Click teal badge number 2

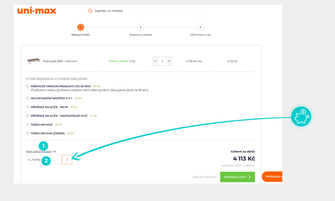click(x=46, y=161)
